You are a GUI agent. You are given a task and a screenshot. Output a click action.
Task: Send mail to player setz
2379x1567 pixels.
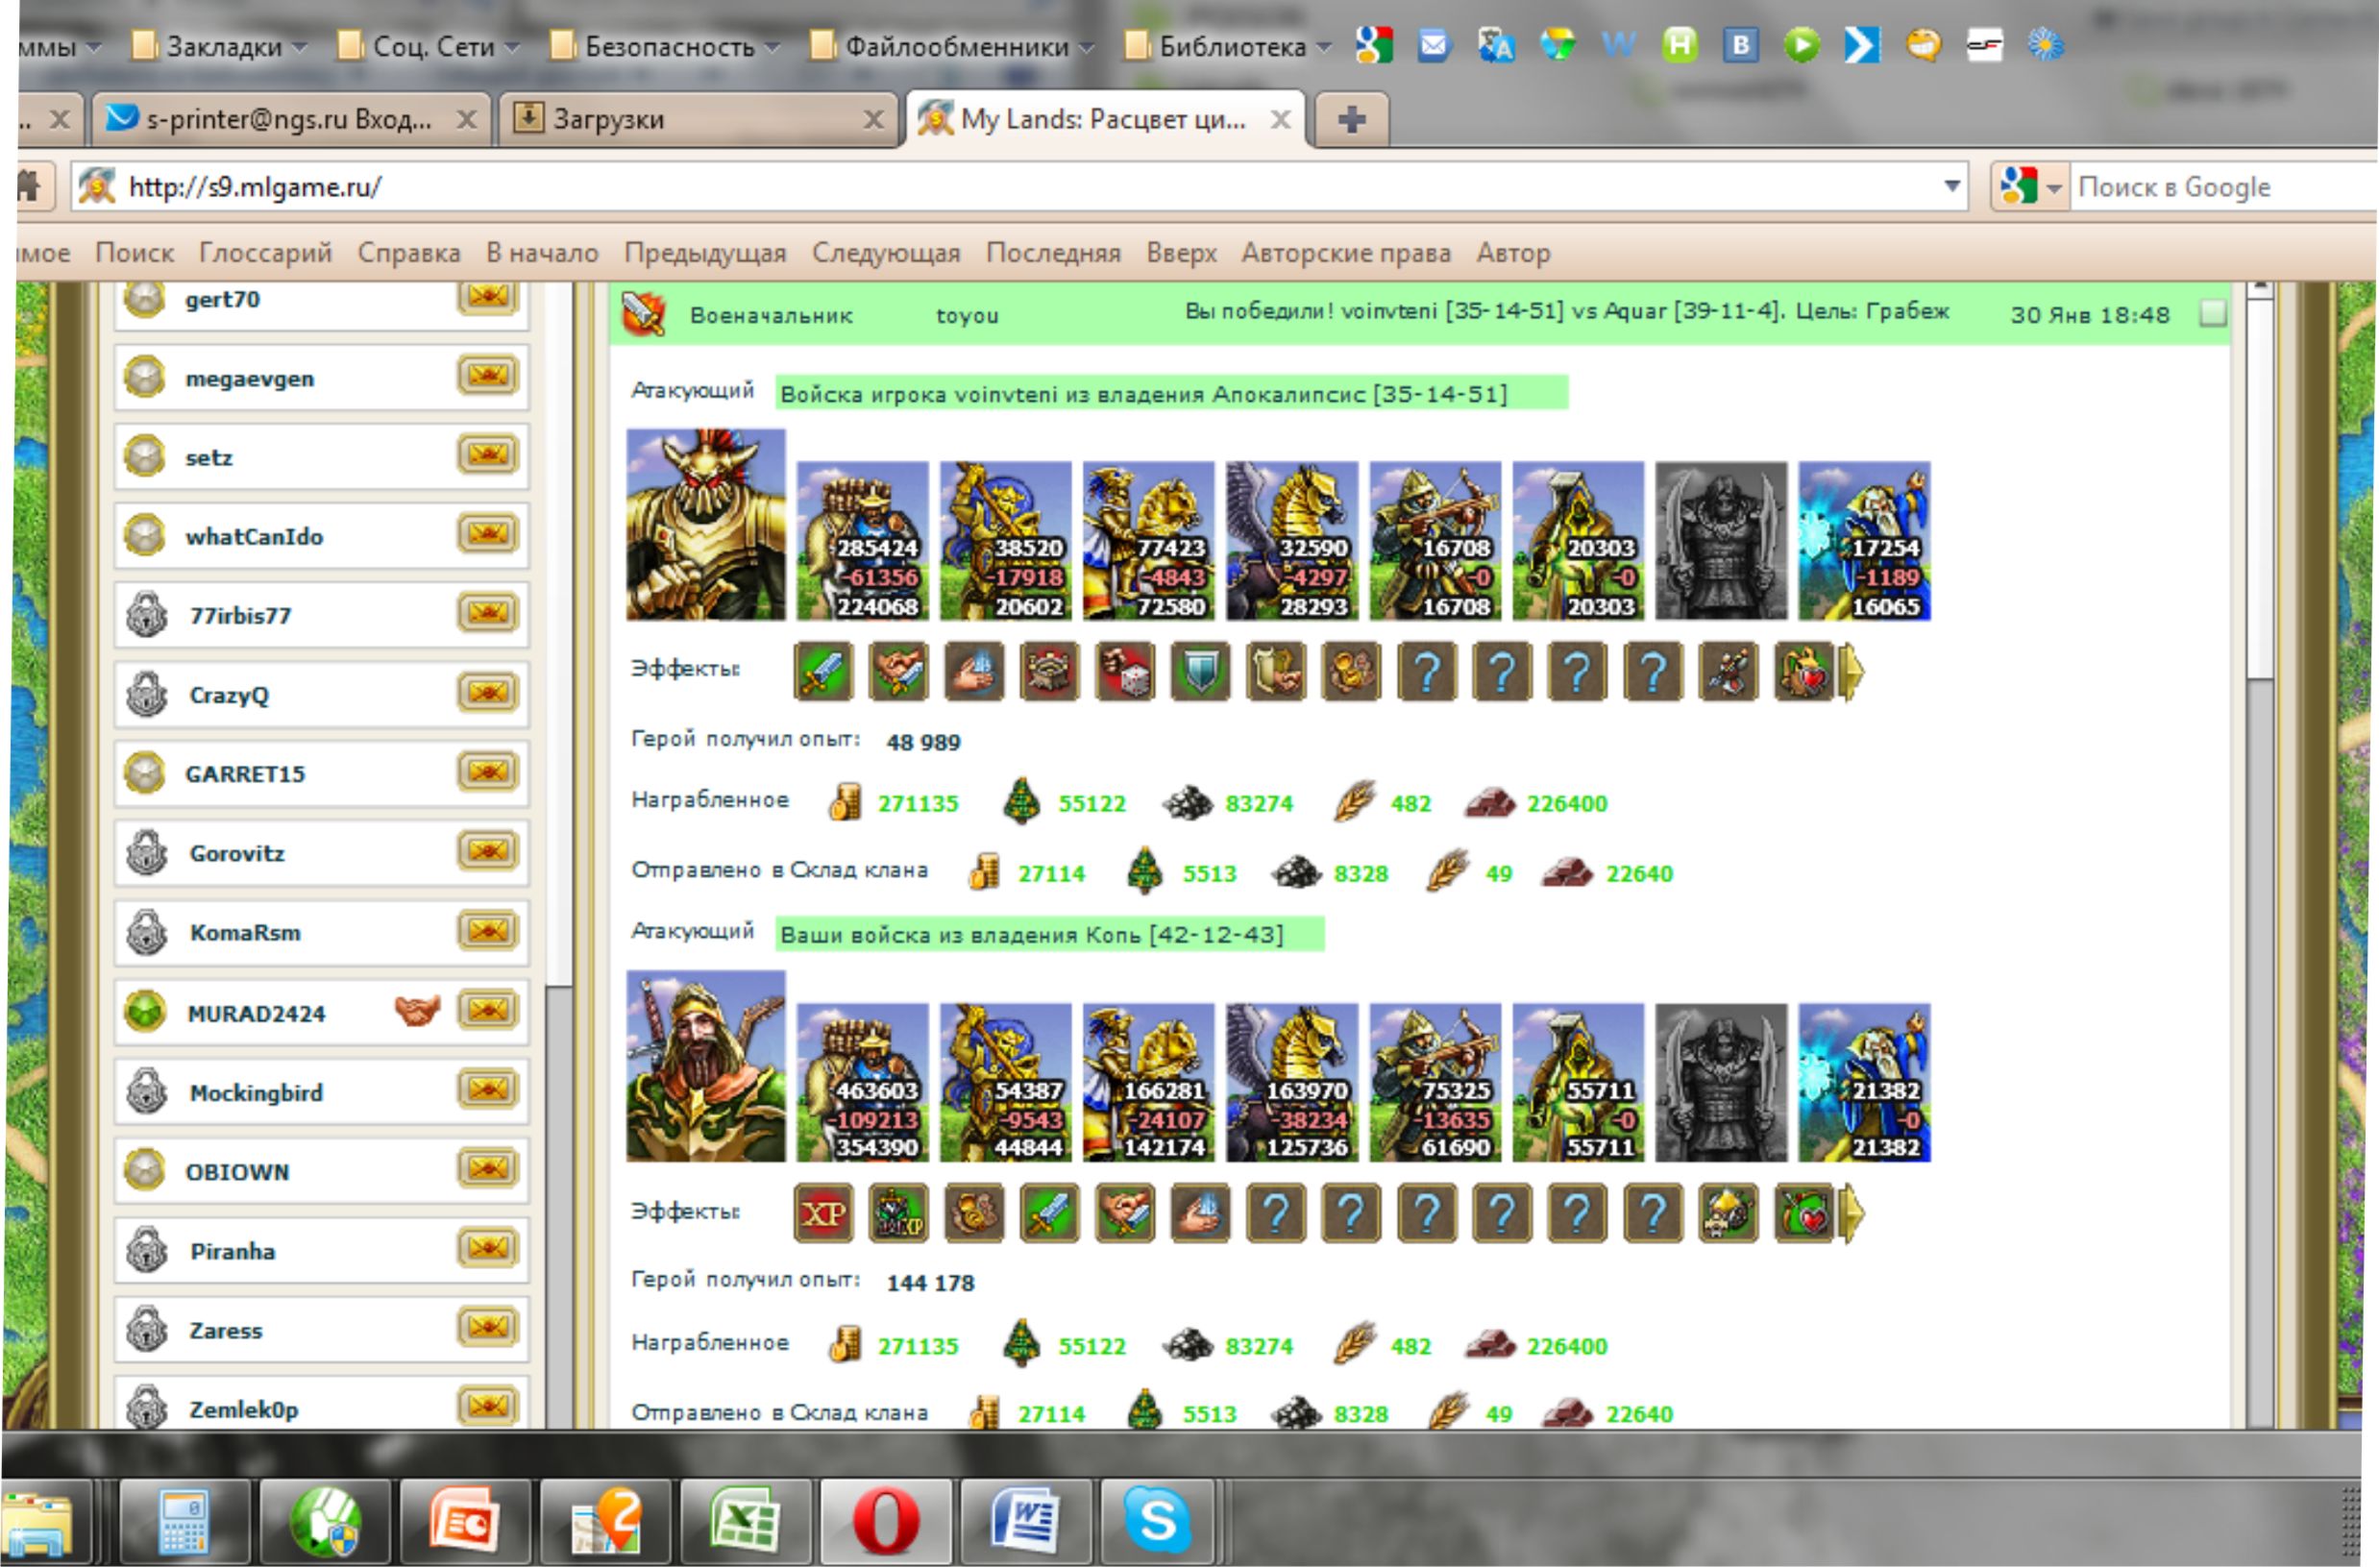[x=488, y=455]
